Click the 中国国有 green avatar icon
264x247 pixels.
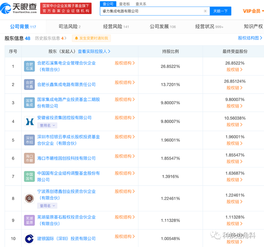coord(29,176)
